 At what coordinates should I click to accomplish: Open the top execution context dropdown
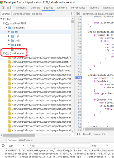(x=17, y=146)
